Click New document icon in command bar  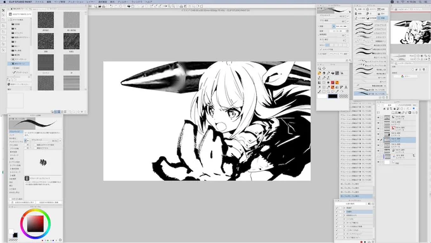point(96,6)
